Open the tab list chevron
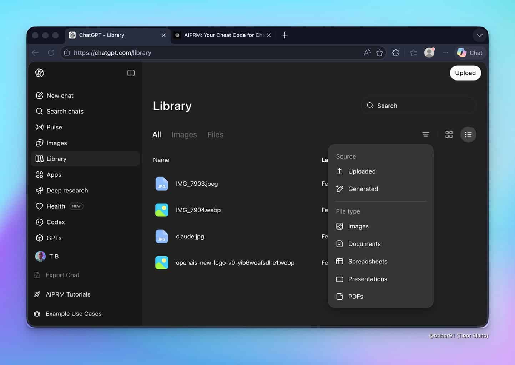The height and width of the screenshot is (365, 515). [x=480, y=35]
